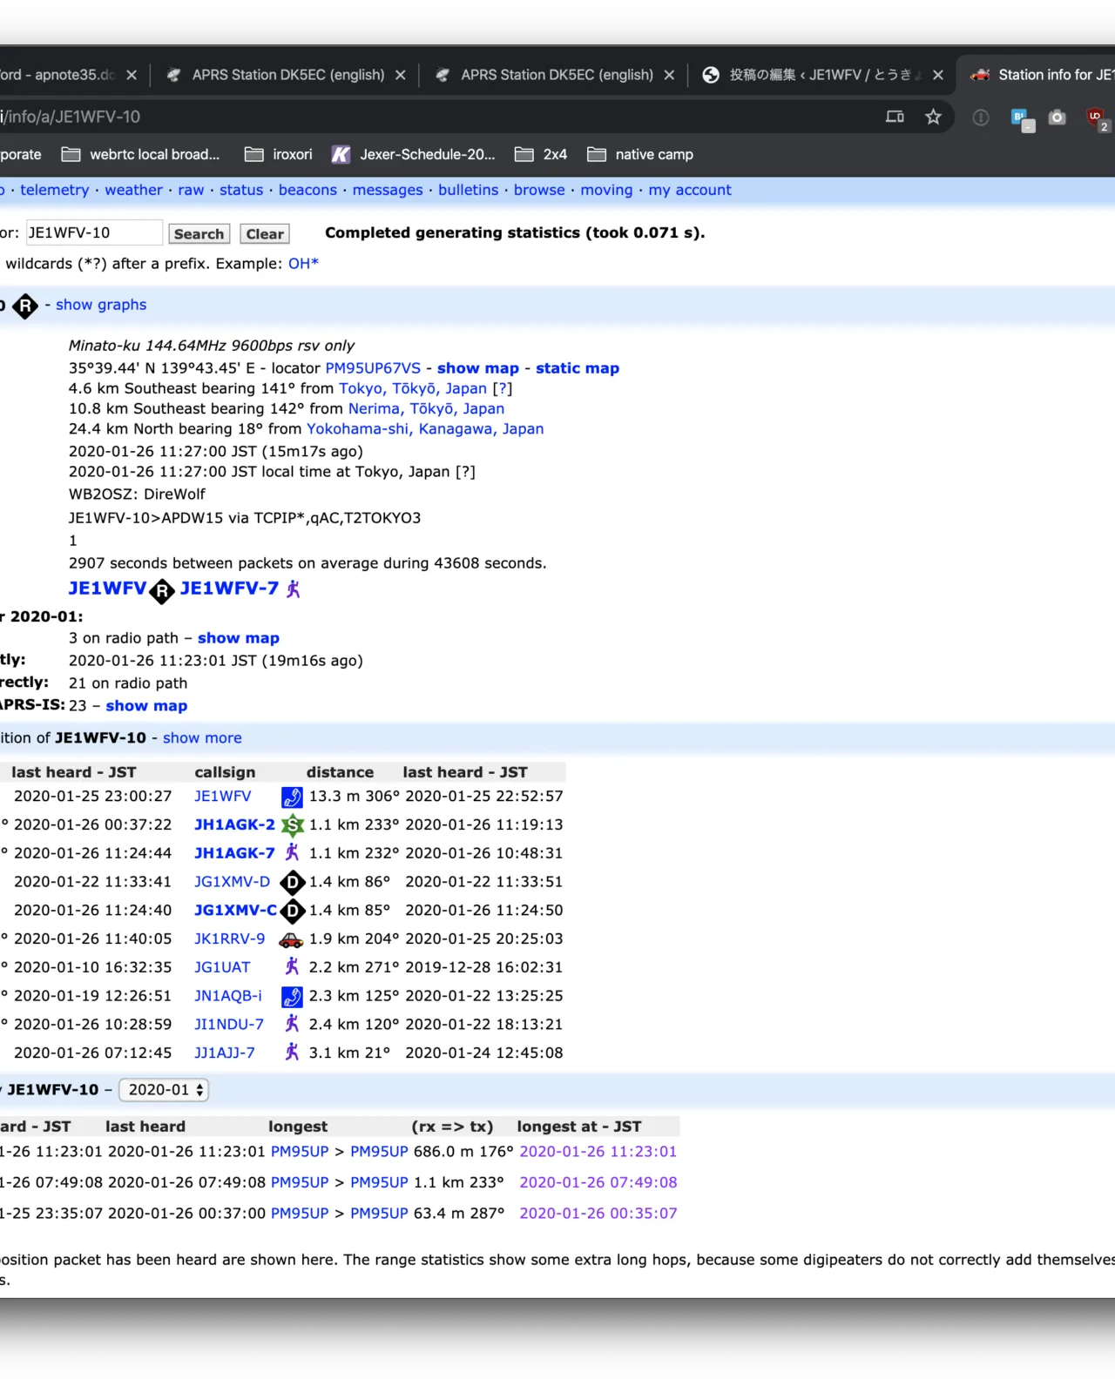This screenshot has width=1115, height=1386.
Task: Select the telemetry menu item
Action: point(54,190)
